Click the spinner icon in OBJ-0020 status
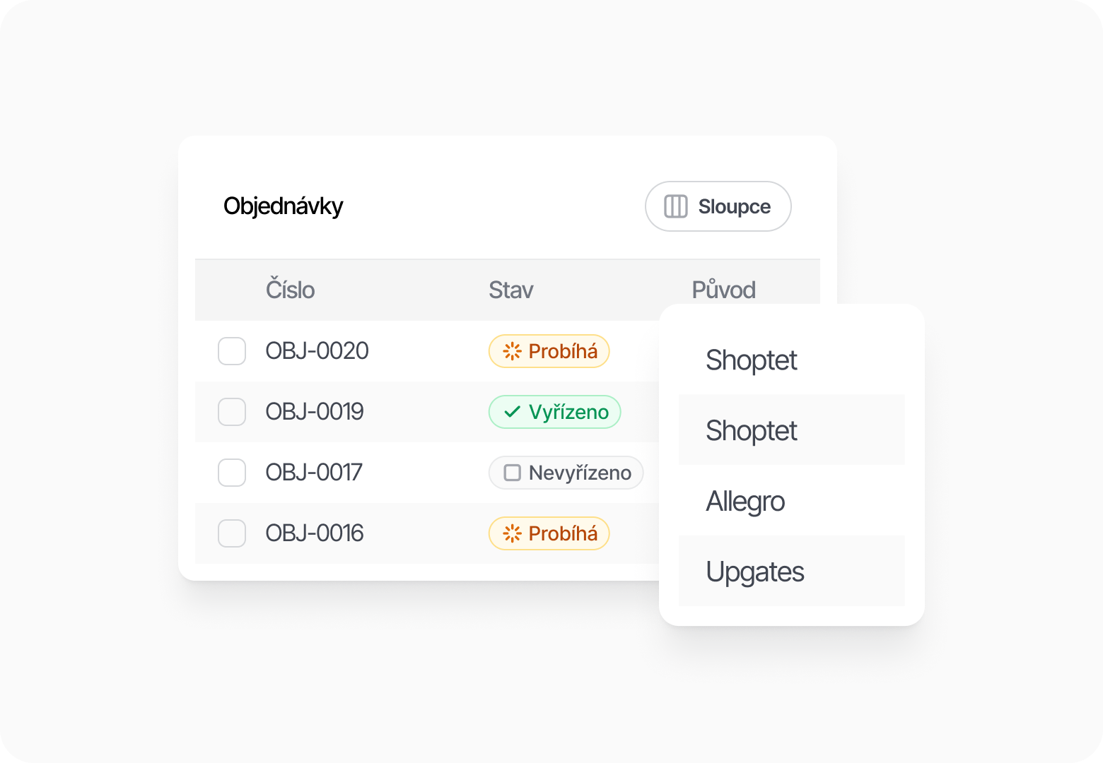The height and width of the screenshot is (763, 1103). 512,351
